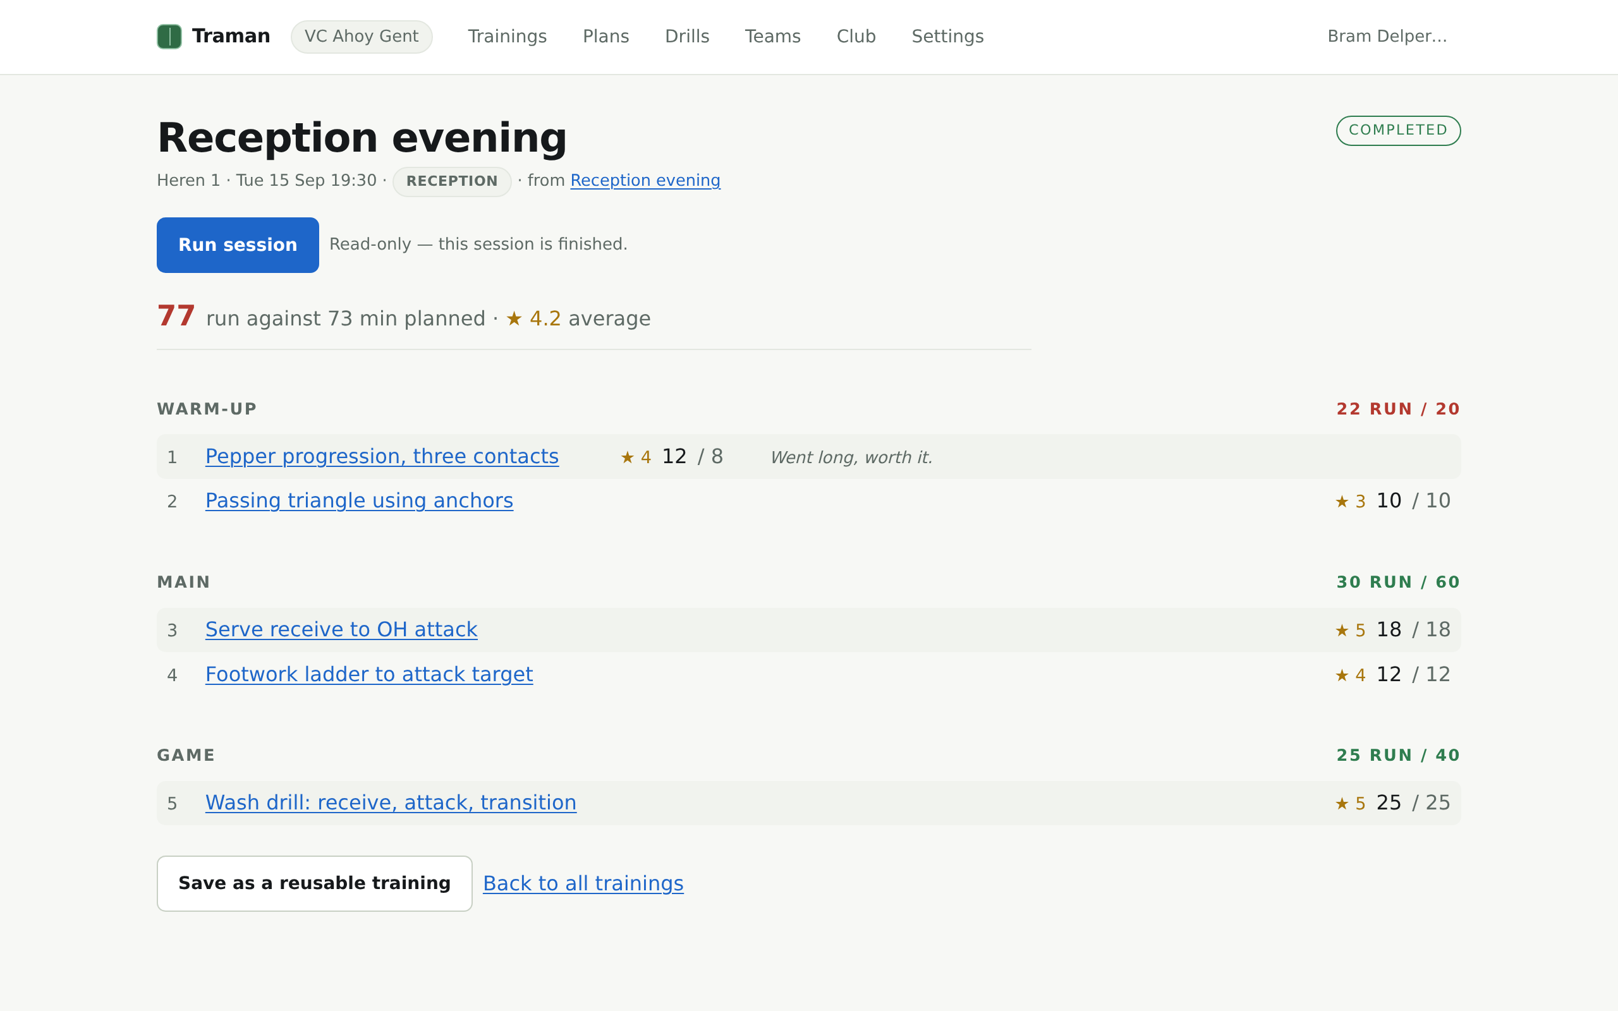Follow the 'from Reception evening' plan link
The image size is (1618, 1011).
(x=645, y=181)
